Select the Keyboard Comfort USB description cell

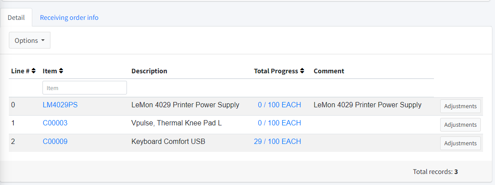click(x=168, y=142)
